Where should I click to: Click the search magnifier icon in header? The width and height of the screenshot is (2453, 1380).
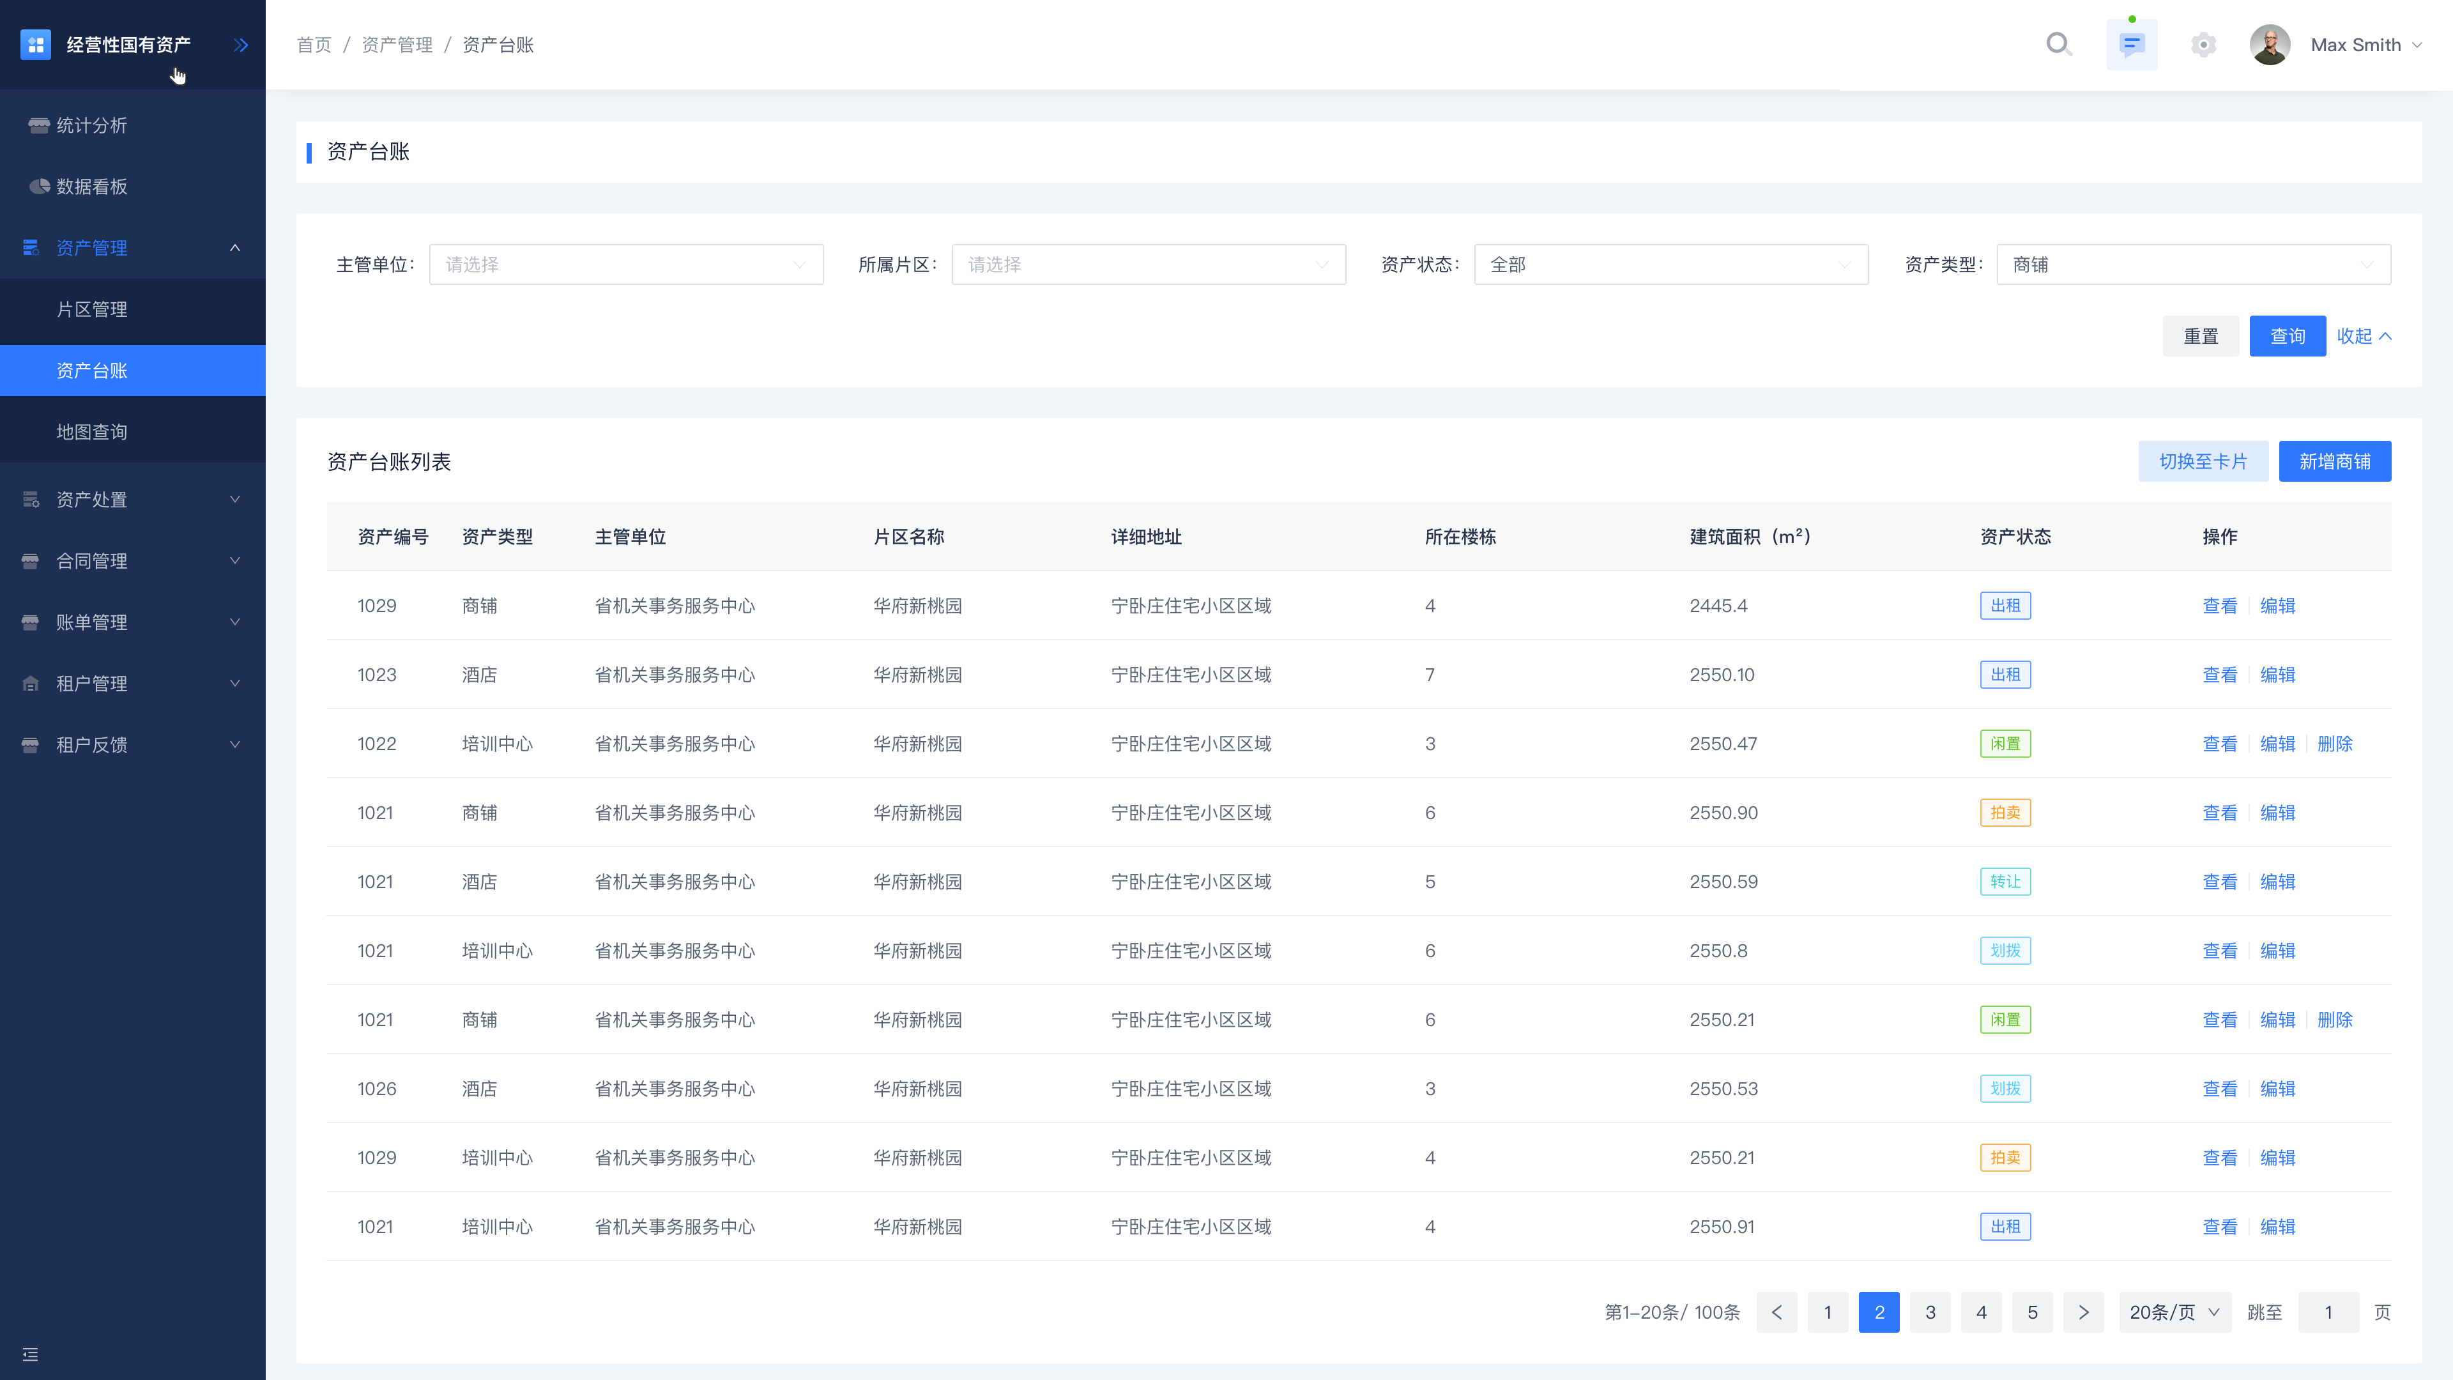2059,45
